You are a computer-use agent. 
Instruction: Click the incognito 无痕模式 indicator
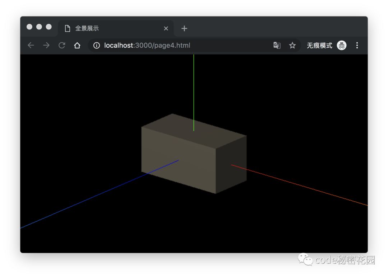tap(327, 46)
